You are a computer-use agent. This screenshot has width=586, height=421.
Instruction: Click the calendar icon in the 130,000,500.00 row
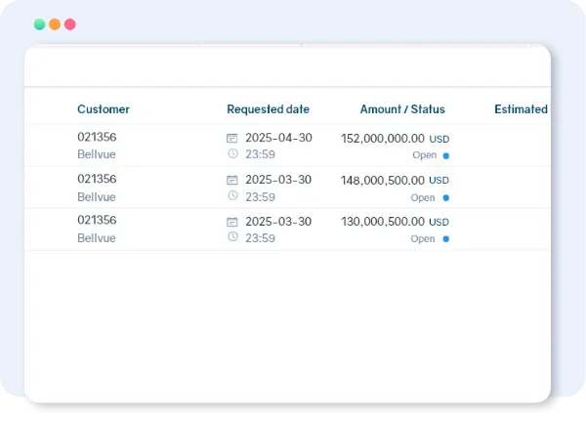(232, 222)
